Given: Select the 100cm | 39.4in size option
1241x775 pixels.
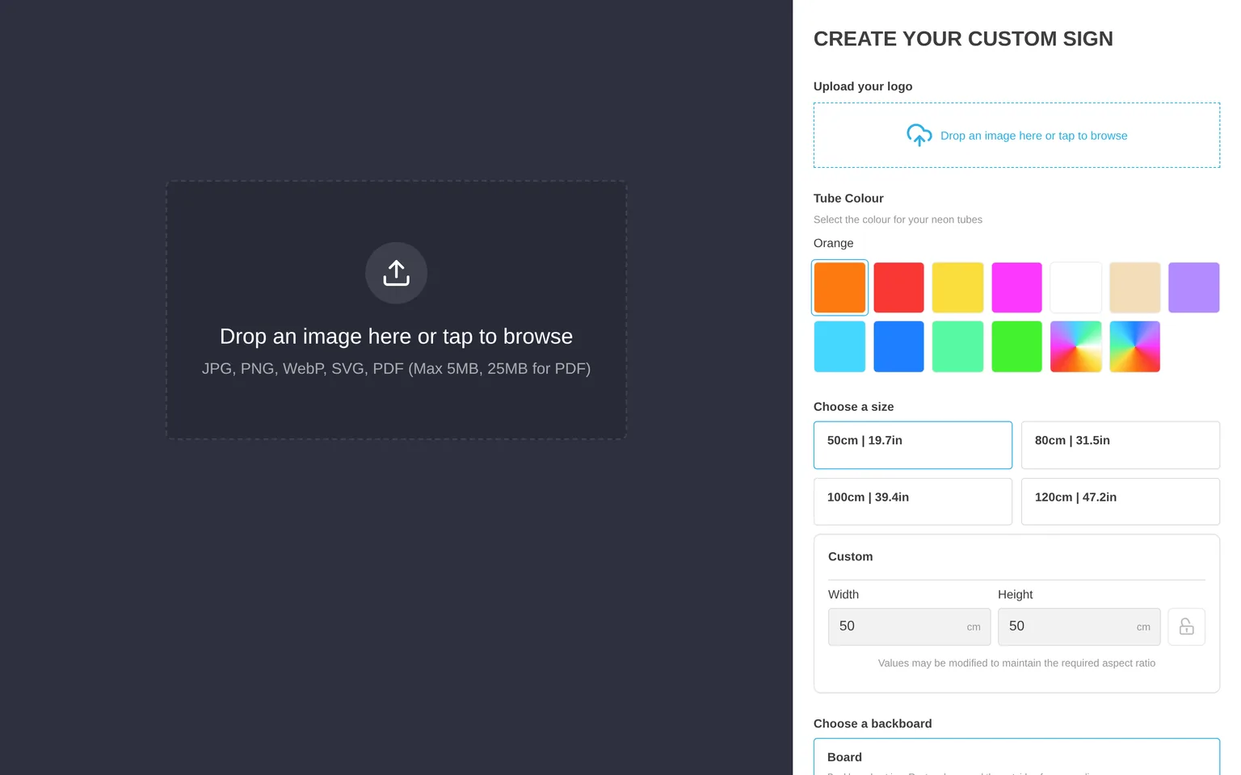Looking at the screenshot, I should point(913,501).
